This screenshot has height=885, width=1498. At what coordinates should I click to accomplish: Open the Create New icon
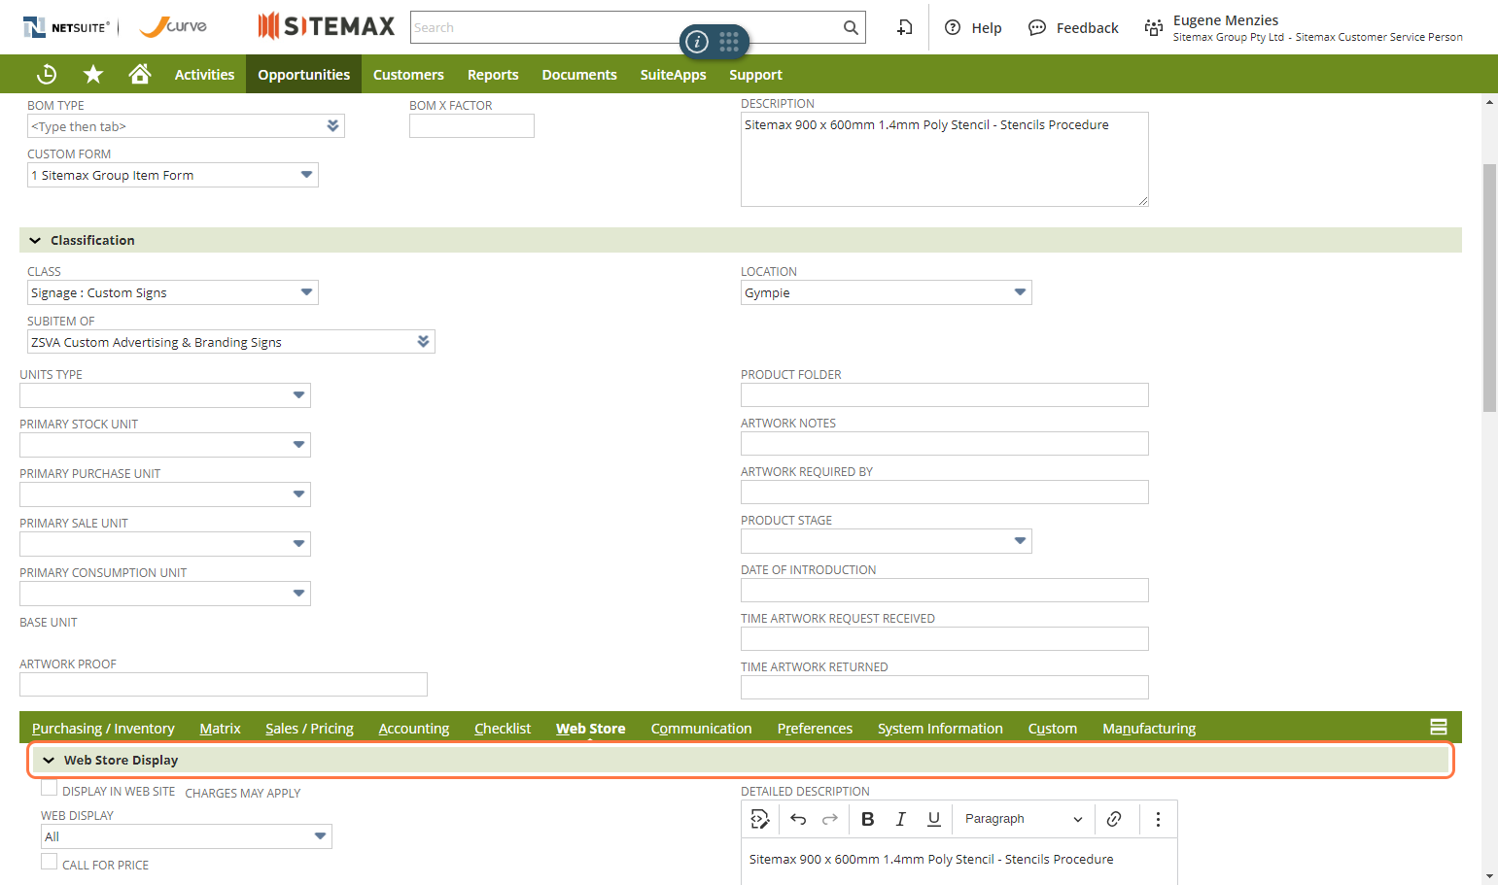(904, 27)
